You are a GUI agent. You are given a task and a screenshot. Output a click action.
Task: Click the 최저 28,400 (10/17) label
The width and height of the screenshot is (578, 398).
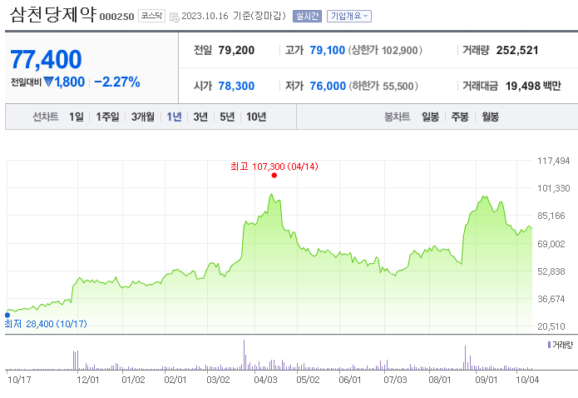pos(46,324)
